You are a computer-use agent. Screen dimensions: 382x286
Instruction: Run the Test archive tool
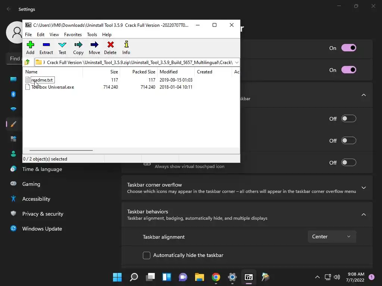62,48
